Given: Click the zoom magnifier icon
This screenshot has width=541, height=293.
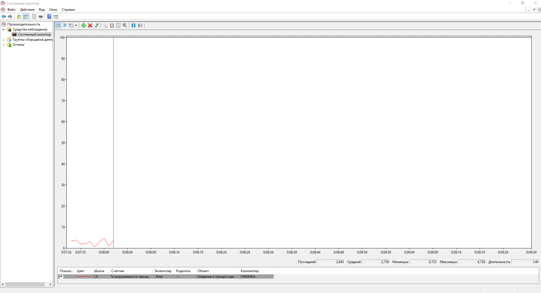Looking at the screenshot, I should tap(125, 25).
